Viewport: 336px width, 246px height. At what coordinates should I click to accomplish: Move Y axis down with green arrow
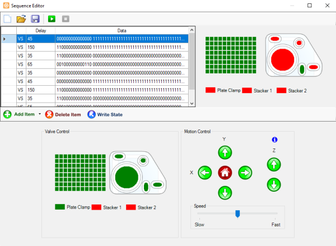pos(225,193)
